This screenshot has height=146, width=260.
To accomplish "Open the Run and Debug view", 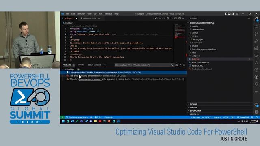I will 256,41.
